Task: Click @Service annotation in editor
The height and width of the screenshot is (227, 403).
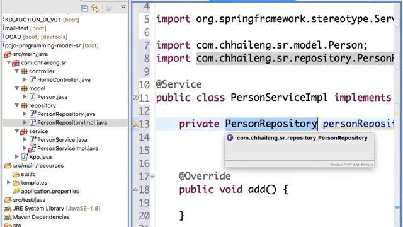Action: (179, 84)
